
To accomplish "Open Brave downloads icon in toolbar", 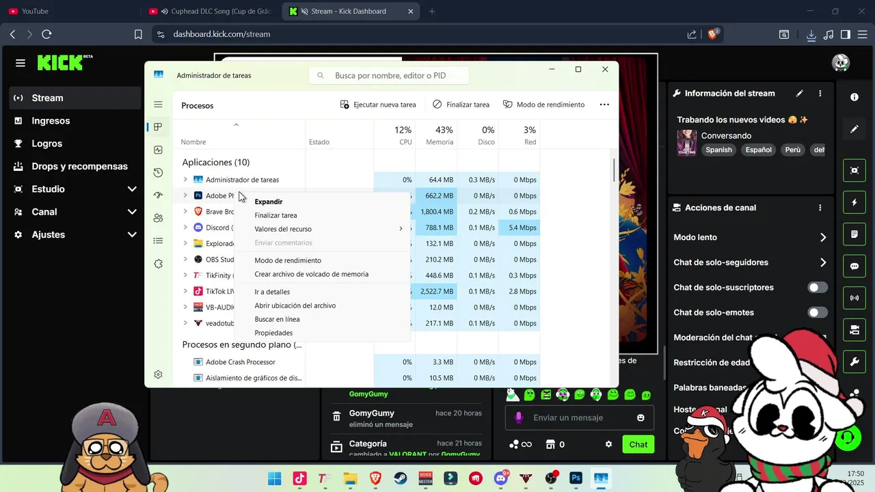I will pos(811,34).
